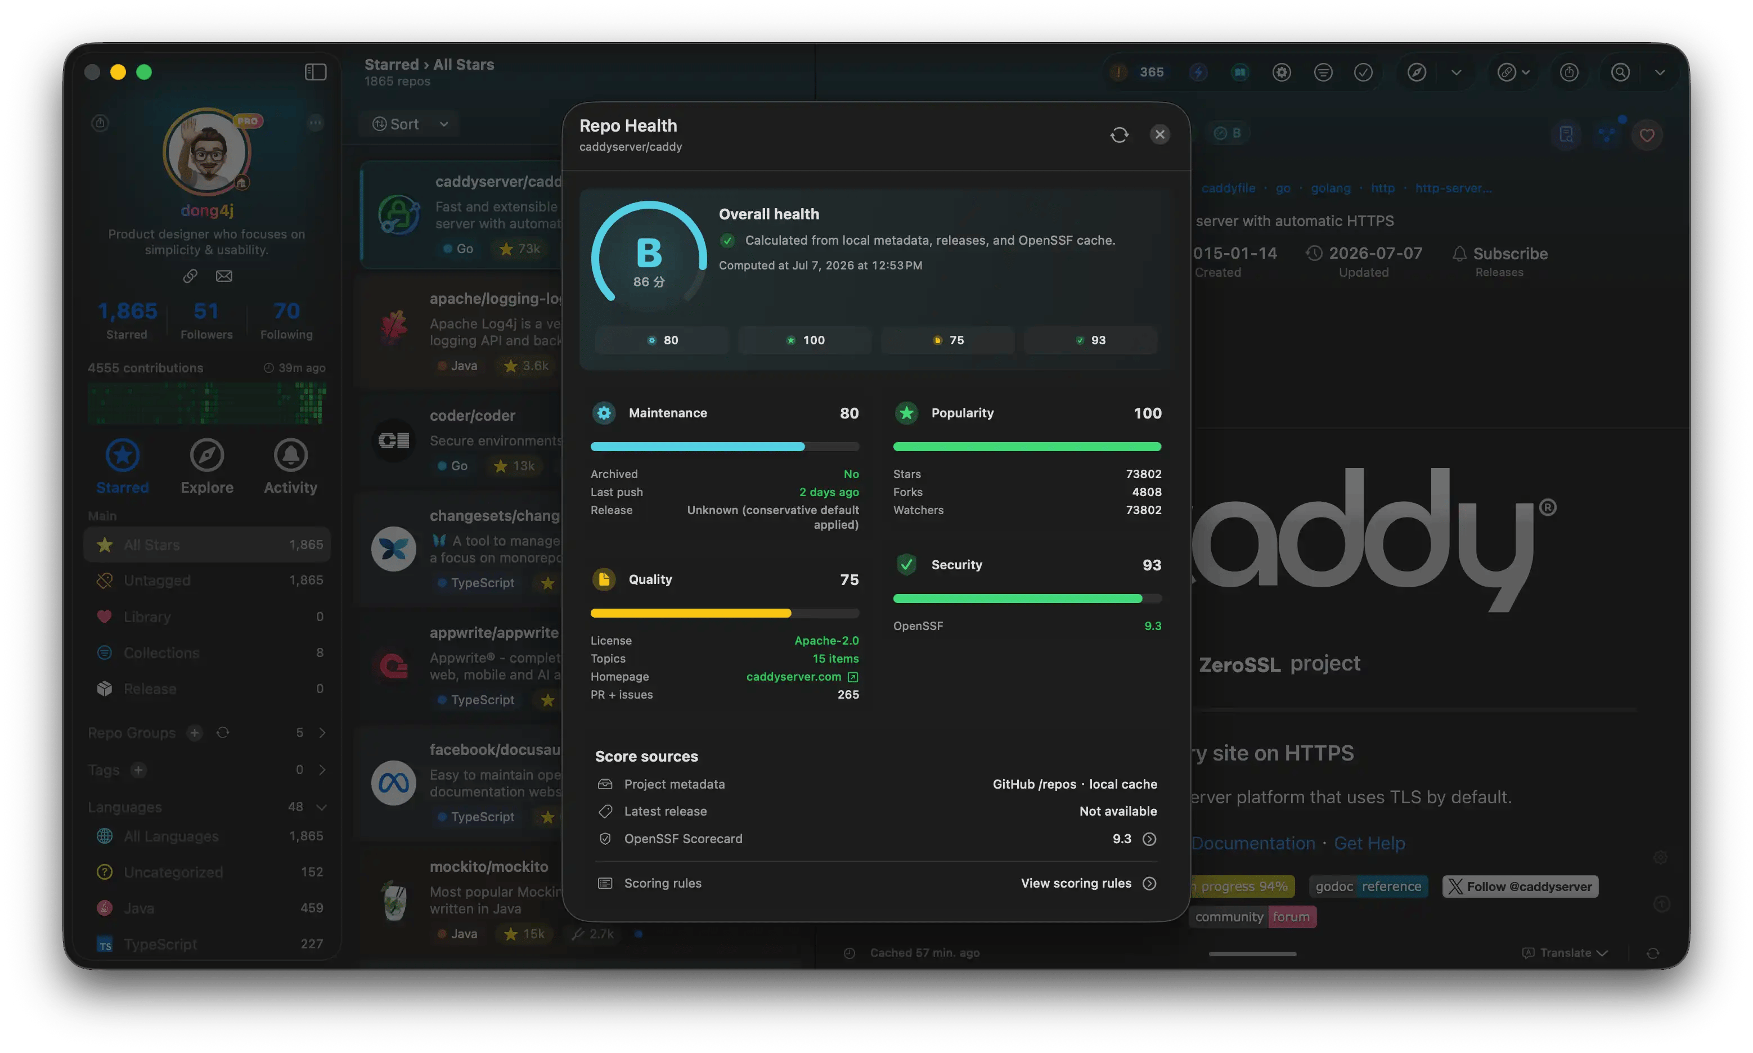Open the link icon dropdown in toolbar

(1514, 71)
